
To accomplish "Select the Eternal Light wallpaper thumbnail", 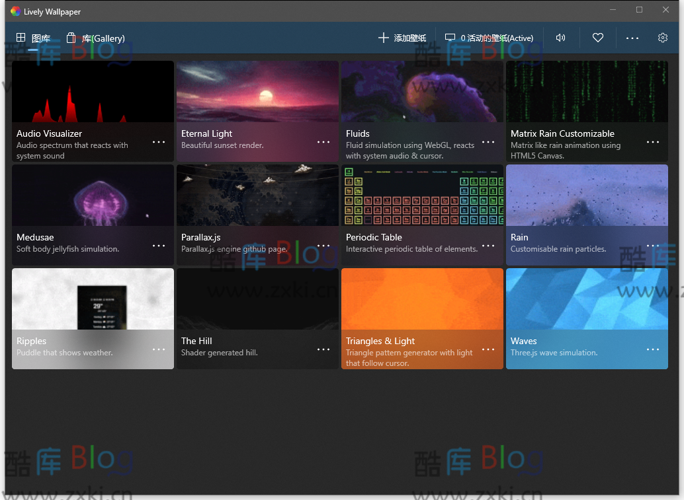I will click(x=257, y=91).
